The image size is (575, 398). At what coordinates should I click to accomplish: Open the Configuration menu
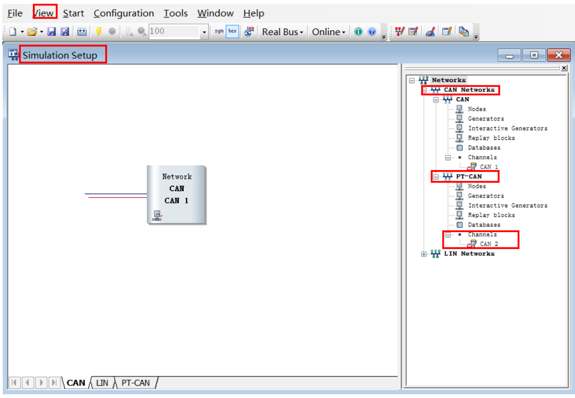pyautogui.click(x=124, y=14)
